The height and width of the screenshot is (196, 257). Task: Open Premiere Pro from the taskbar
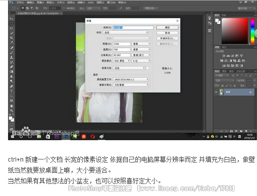pyautogui.click(x=57, y=136)
